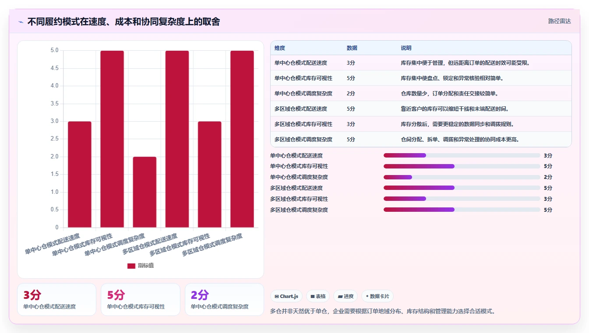Click the description 库存分散后，需要更稳定的数据同步和调拨规则。

[457, 124]
